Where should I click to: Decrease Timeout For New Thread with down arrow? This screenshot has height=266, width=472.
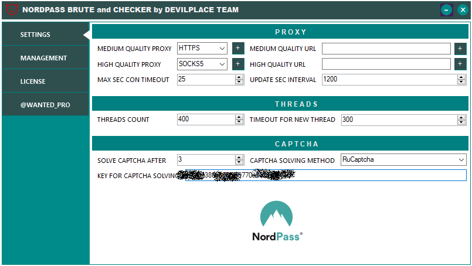[x=461, y=122]
